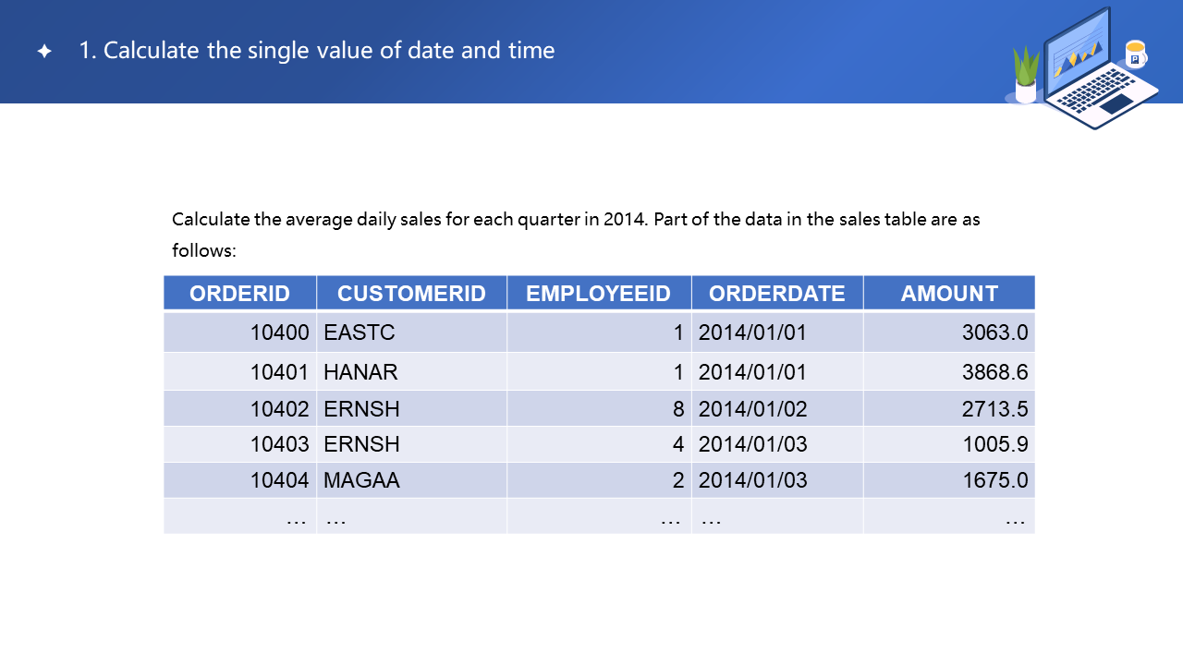This screenshot has height=665, width=1183.
Task: Select the AMOUNT column header
Action: 949,294
